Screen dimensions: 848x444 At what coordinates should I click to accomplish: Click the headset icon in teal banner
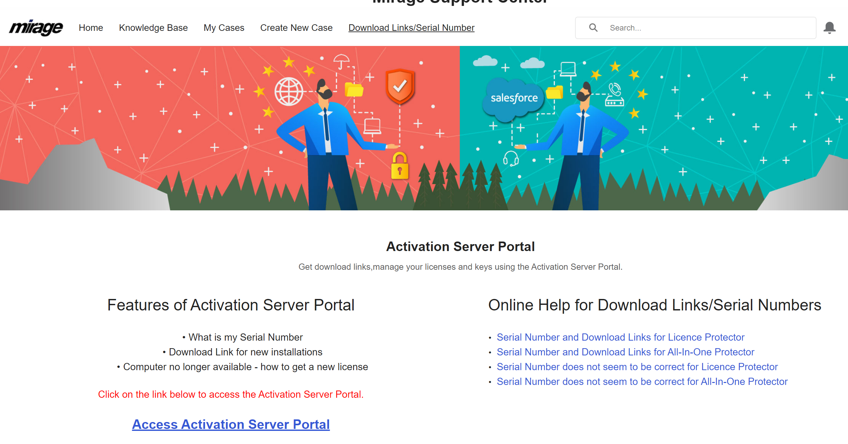510,159
